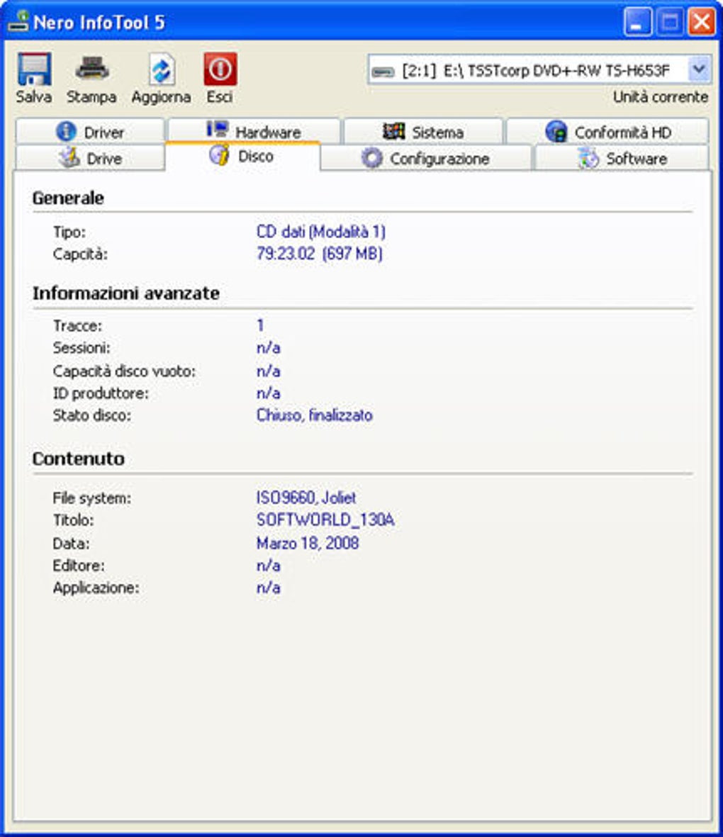Select the Disco tab
This screenshot has width=723, height=837.
243,157
